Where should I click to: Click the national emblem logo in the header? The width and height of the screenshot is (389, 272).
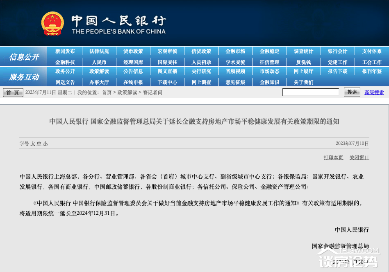[52, 23]
